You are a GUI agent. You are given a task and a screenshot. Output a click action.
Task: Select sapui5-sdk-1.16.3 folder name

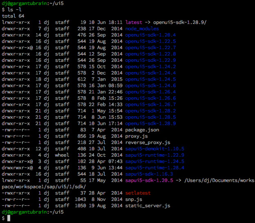pyautogui.click(x=149, y=174)
